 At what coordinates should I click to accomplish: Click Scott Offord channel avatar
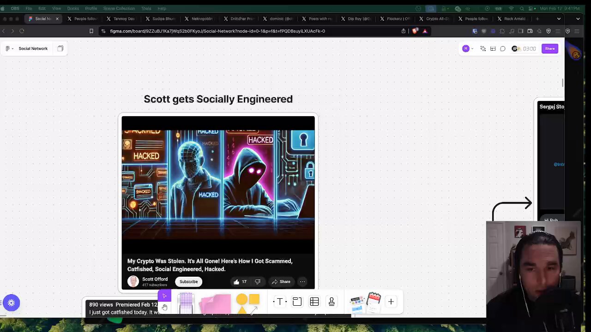133,281
